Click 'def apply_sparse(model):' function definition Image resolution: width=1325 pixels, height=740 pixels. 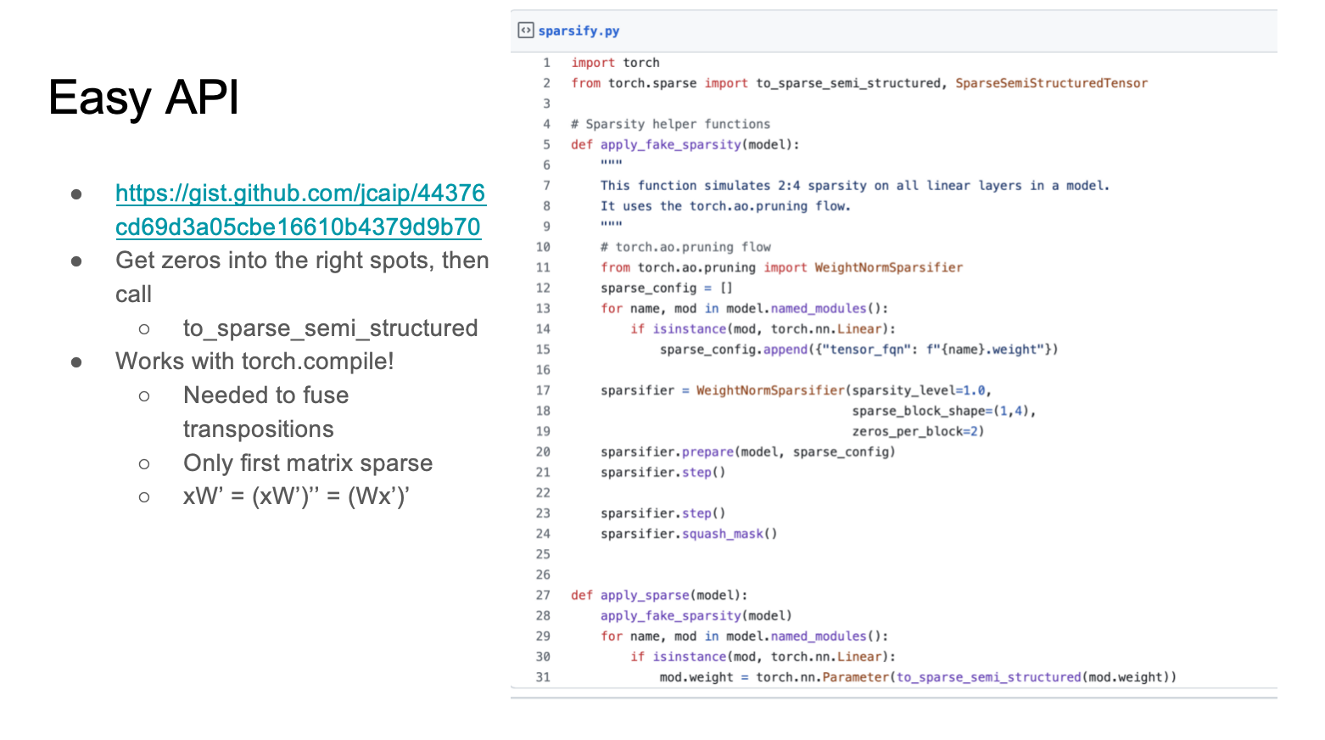pos(658,595)
